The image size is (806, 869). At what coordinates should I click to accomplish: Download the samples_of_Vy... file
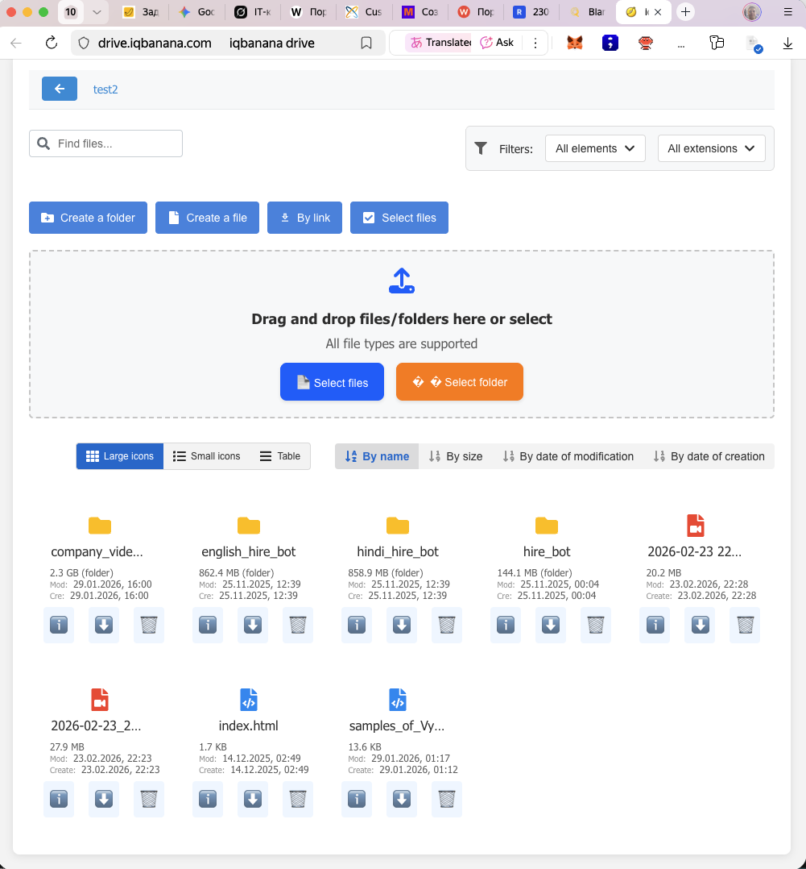click(x=401, y=799)
